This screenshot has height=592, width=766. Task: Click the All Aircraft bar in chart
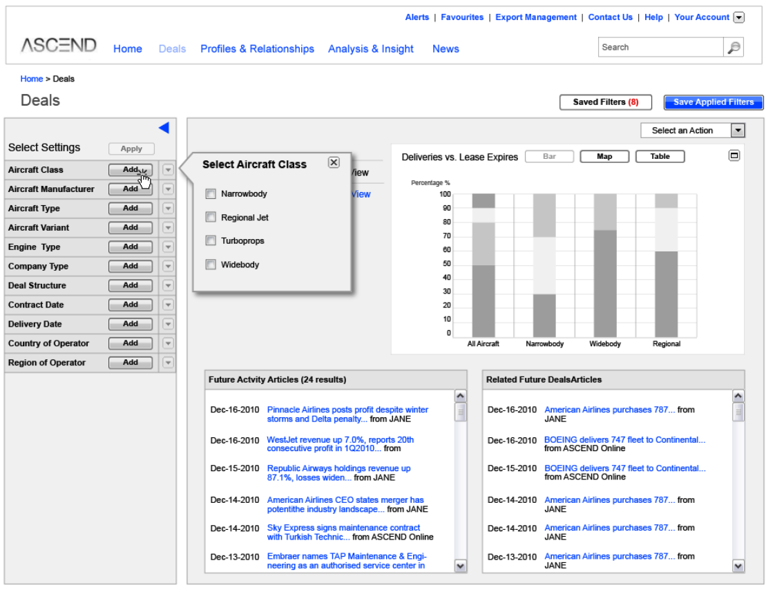[x=483, y=266]
